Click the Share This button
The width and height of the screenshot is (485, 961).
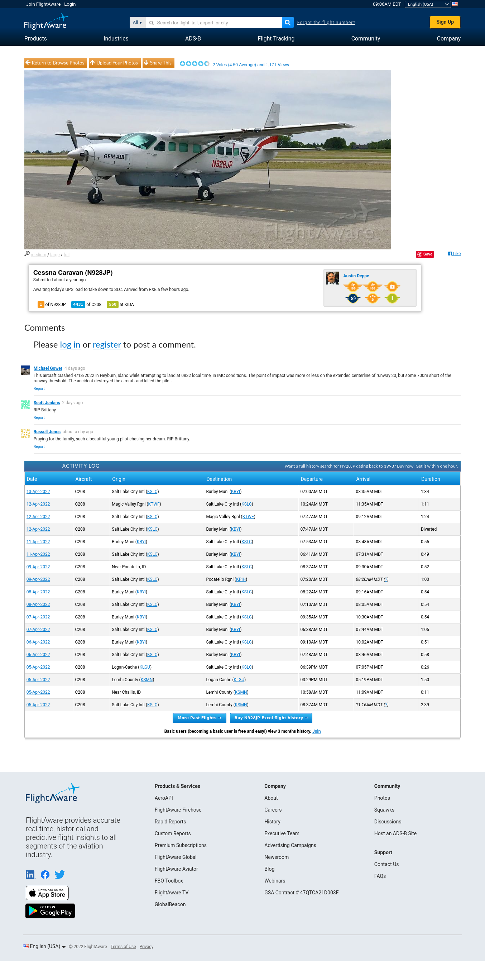[x=158, y=63]
